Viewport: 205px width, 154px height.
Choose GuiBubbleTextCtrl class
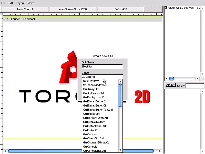coord(100,122)
